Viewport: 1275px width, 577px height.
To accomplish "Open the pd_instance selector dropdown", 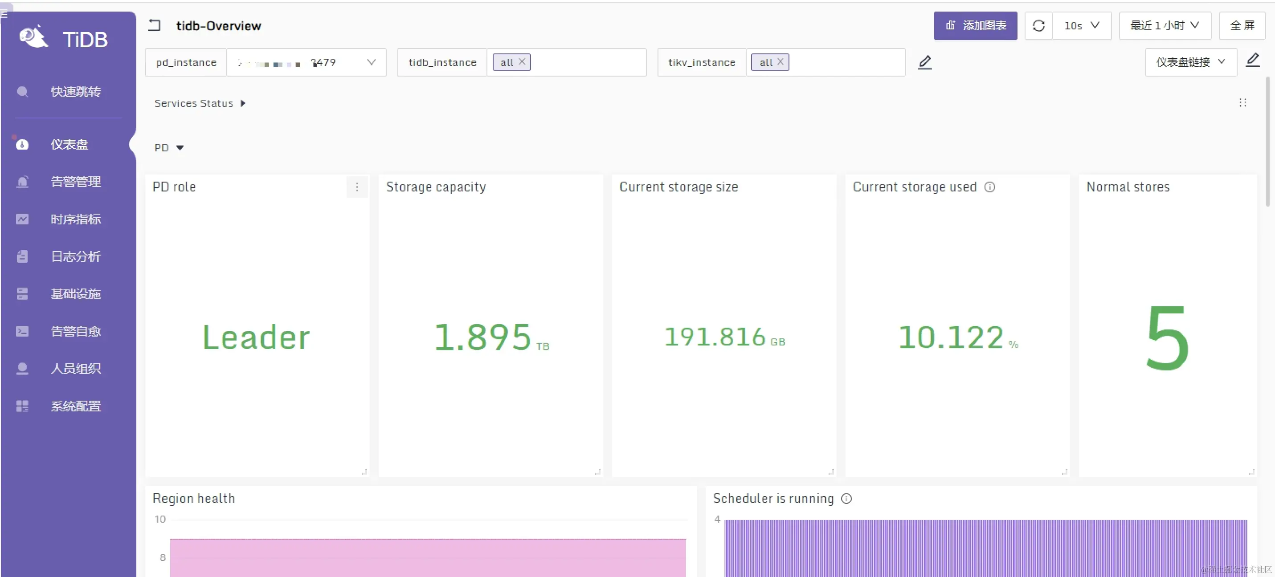I will click(x=306, y=62).
